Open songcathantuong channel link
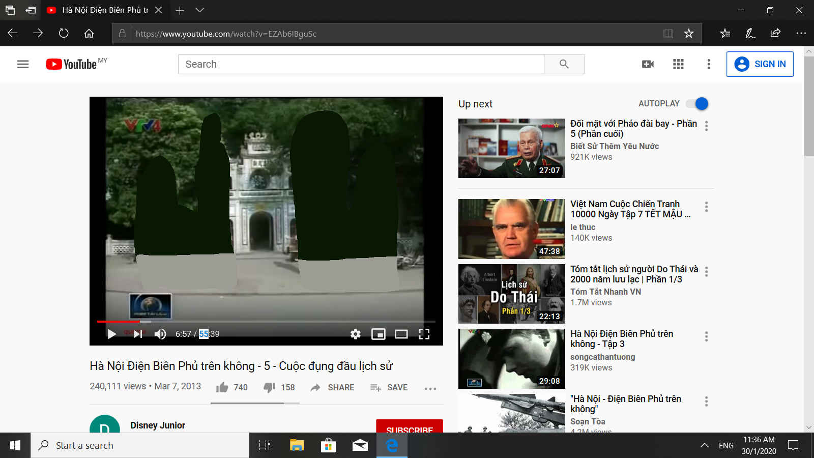The height and width of the screenshot is (458, 814). coord(602,357)
